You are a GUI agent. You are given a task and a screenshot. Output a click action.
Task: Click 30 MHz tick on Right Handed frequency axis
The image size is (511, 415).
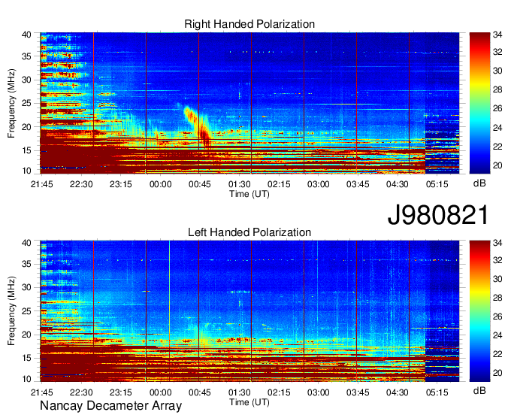(26, 80)
